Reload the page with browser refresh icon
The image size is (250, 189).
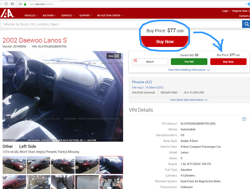pyautogui.click(x=6, y=4)
